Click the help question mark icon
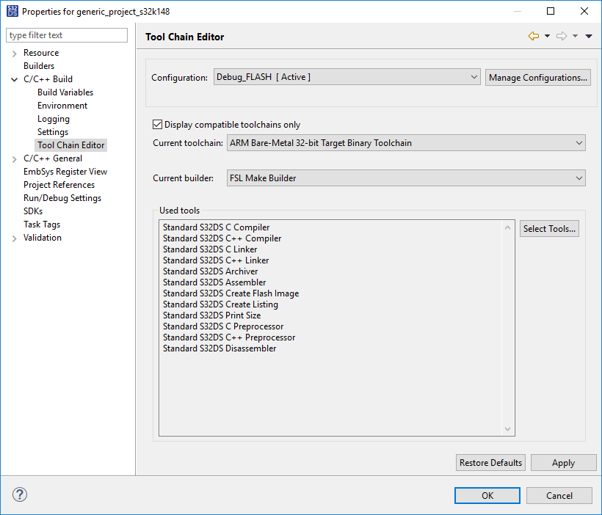The height and width of the screenshot is (515, 602). coord(20,494)
